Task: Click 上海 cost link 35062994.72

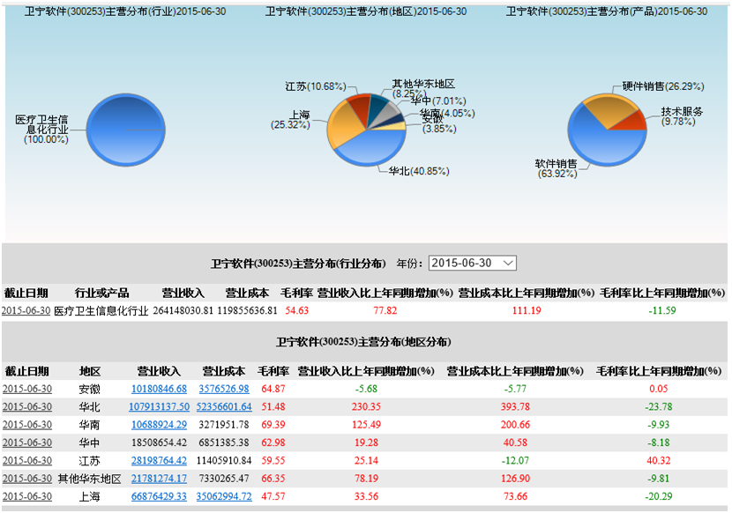Action: point(224,496)
